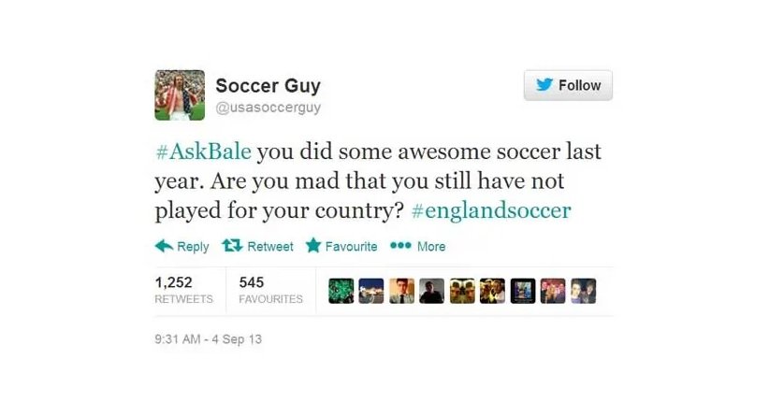769x402 pixels.
Task: Click the last retweeter avatar on right
Action: coord(584,291)
